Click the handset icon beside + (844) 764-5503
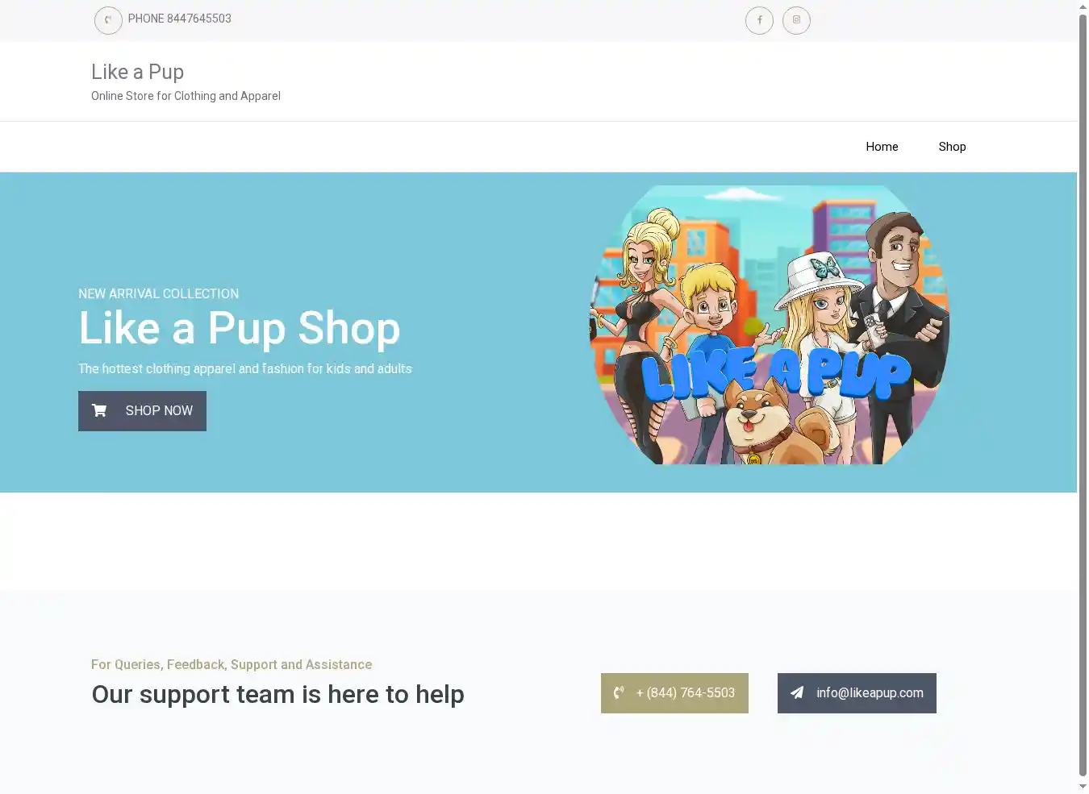 pyautogui.click(x=619, y=693)
